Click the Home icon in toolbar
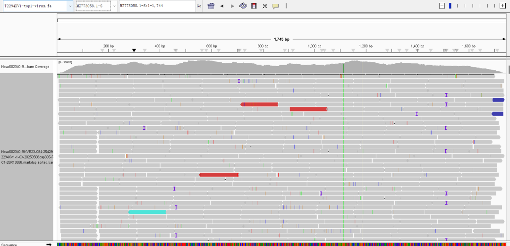 pyautogui.click(x=211, y=6)
